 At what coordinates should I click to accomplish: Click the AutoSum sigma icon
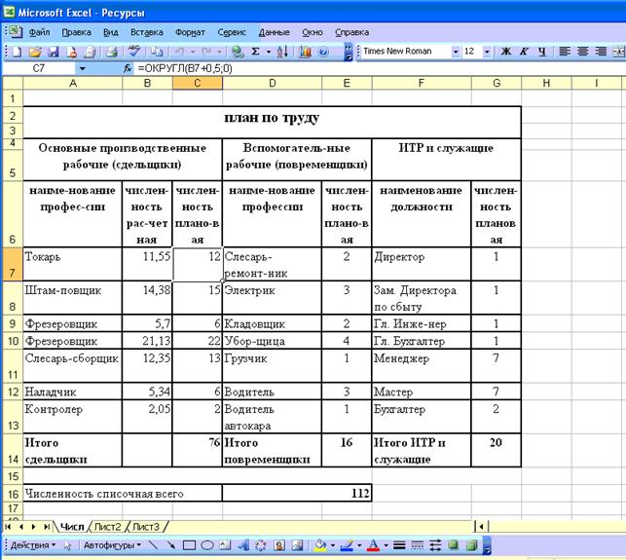(x=255, y=52)
